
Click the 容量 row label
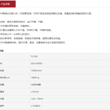tap(2, 85)
